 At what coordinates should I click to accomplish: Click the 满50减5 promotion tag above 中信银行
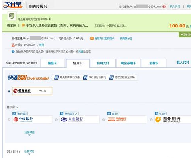point(20,113)
